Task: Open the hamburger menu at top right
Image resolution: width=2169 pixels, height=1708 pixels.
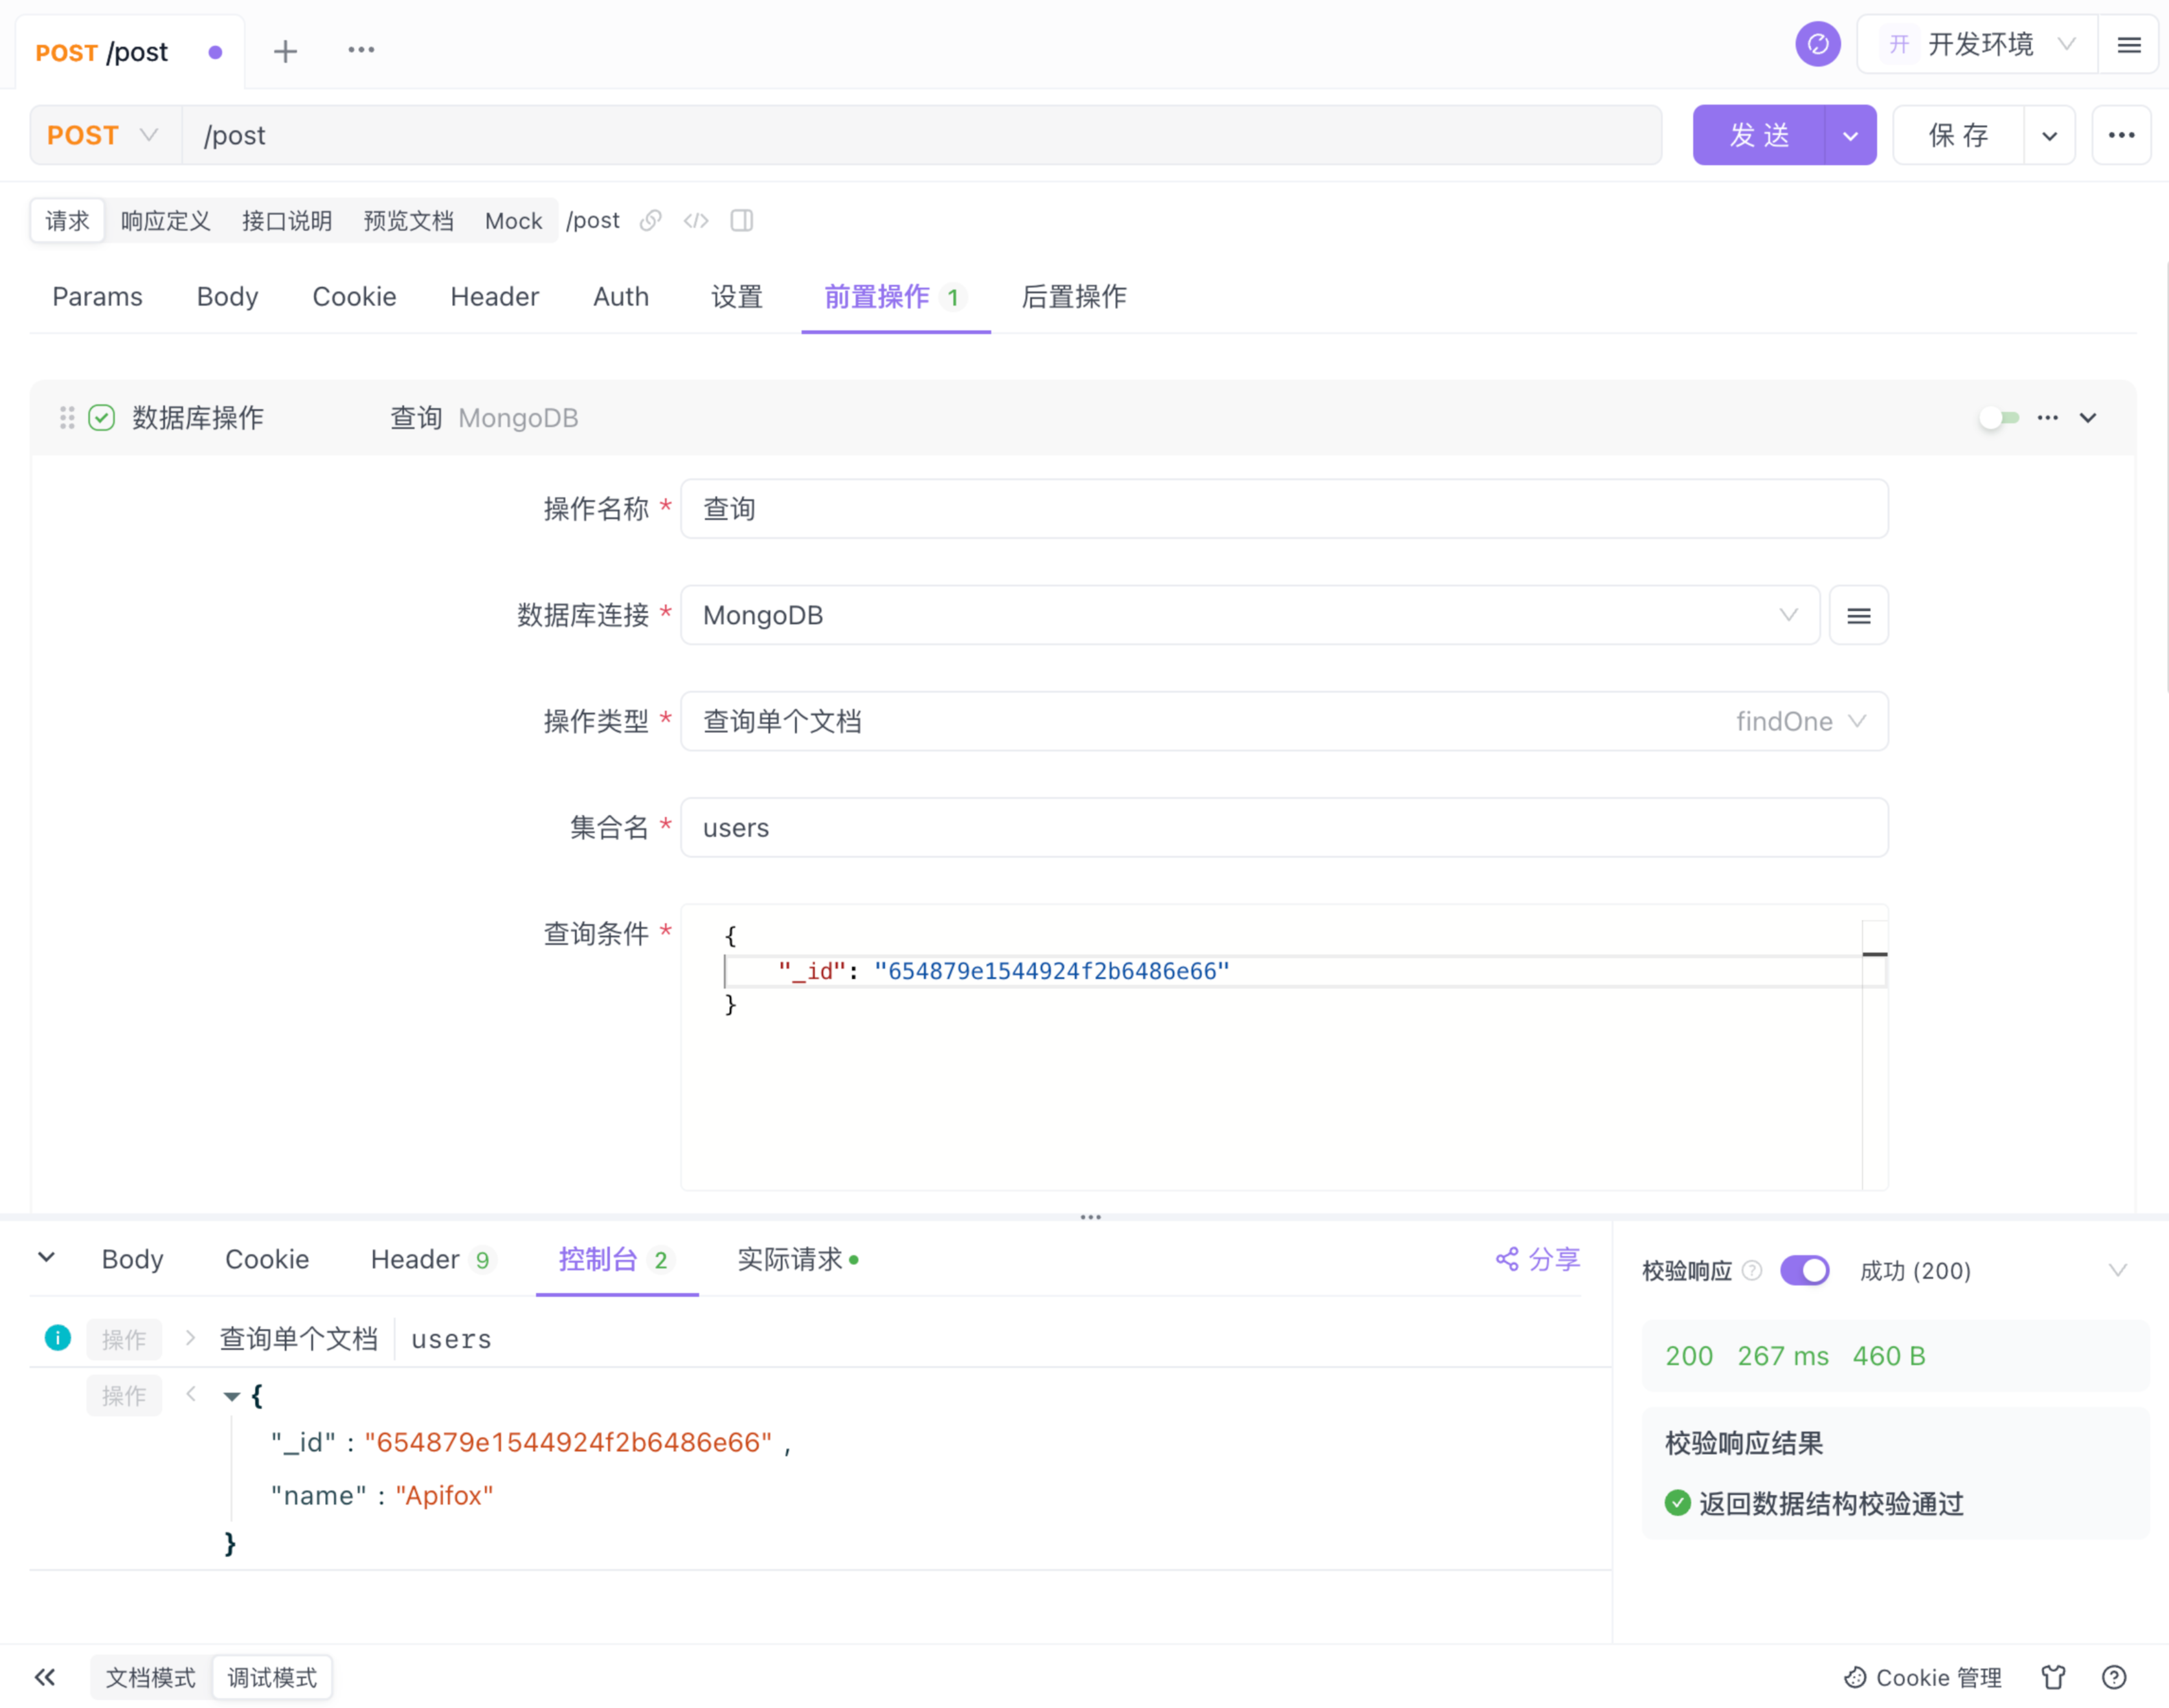Action: click(x=2129, y=45)
